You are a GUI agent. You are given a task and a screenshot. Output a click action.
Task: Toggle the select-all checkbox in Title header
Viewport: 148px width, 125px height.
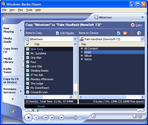(x=28, y=44)
